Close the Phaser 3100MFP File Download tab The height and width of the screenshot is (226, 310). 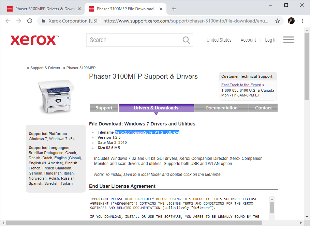tap(161, 9)
